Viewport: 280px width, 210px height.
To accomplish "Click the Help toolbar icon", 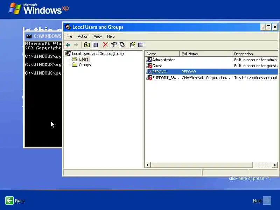I will (133, 45).
